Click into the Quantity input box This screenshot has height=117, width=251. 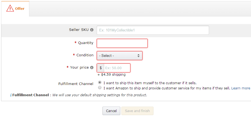122,43
